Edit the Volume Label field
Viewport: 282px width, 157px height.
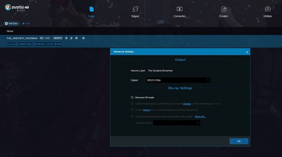click(160, 70)
